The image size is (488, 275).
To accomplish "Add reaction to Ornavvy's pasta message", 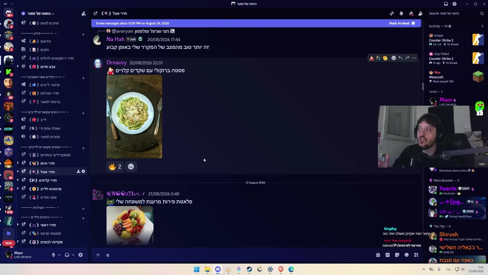I will (x=393, y=58).
